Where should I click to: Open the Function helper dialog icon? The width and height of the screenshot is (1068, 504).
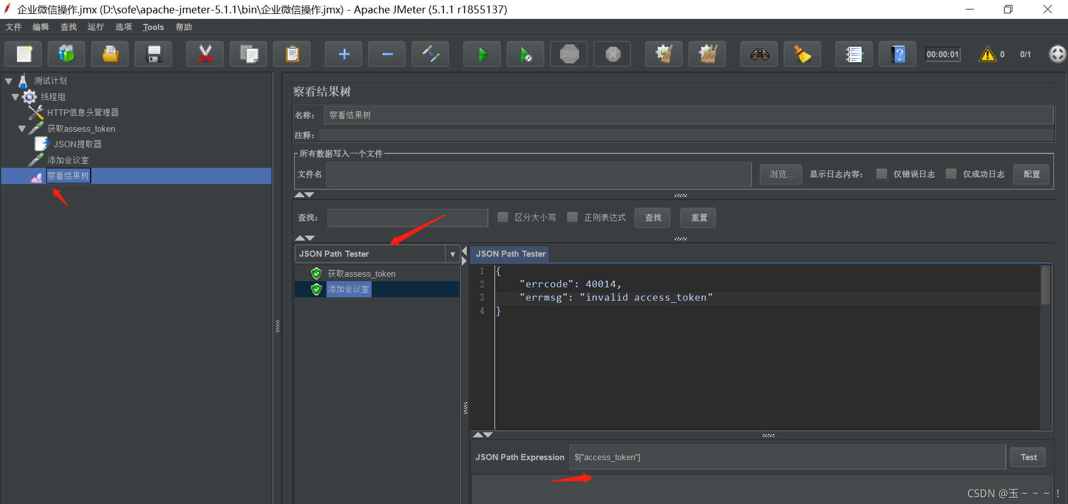coord(854,54)
